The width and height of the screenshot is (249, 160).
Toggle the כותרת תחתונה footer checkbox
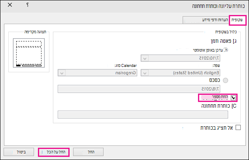234,106
